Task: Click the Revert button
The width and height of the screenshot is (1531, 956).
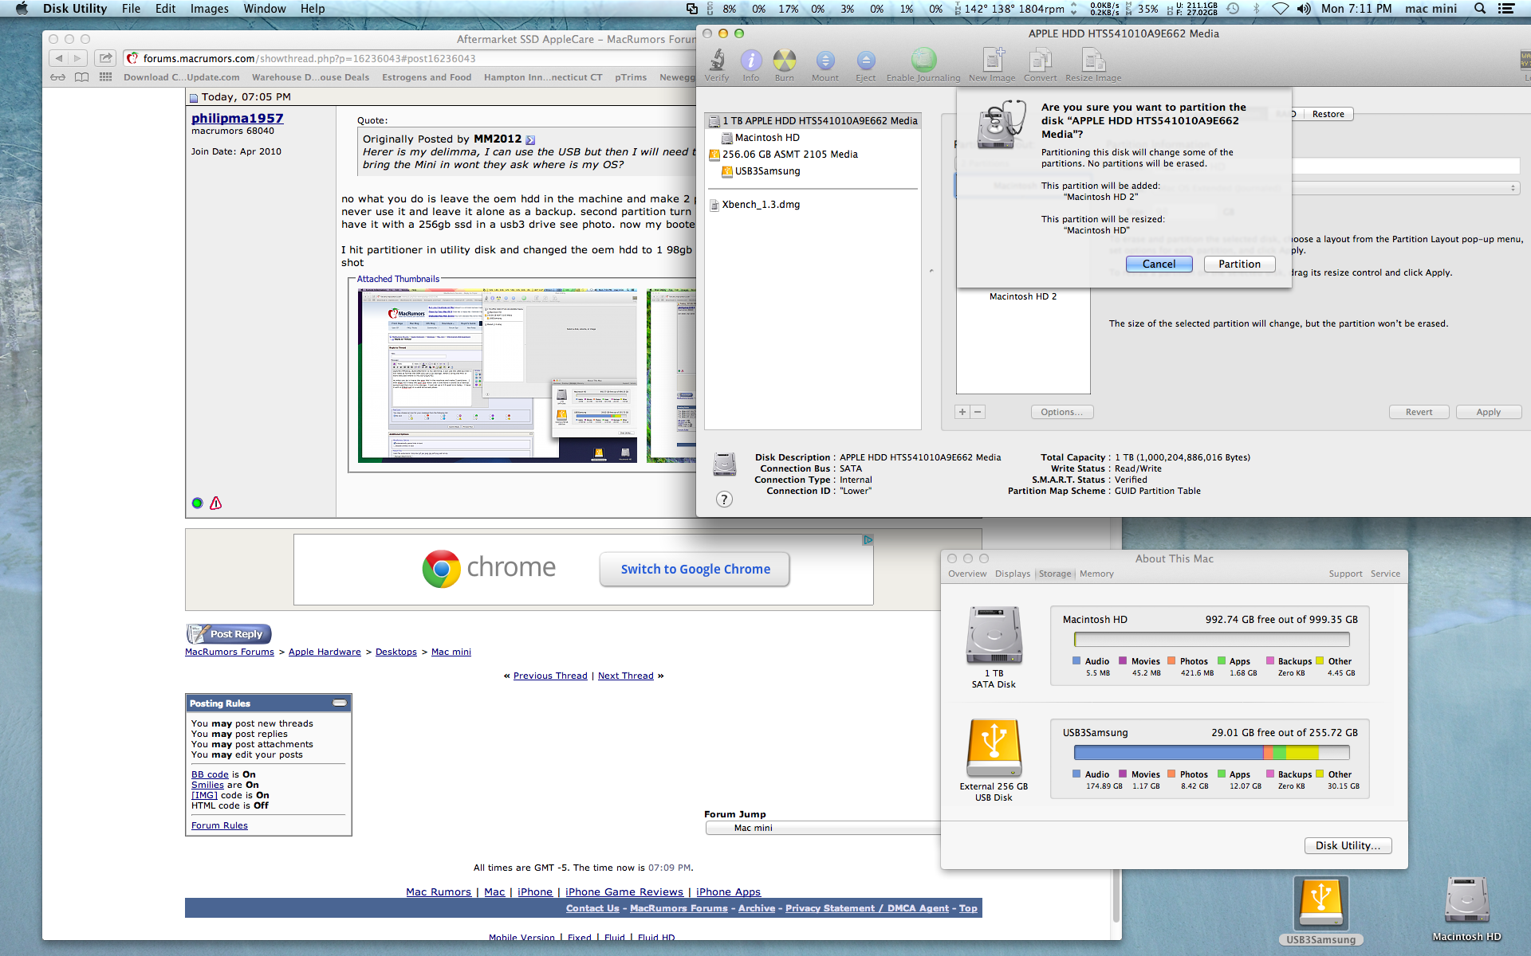Action: [1419, 412]
